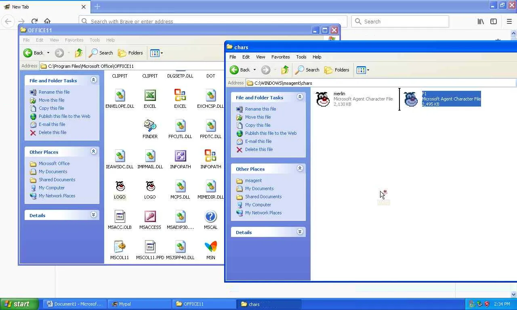
Task: Collapse Other Places panel in OFFICE11
Action: pyautogui.click(x=94, y=151)
